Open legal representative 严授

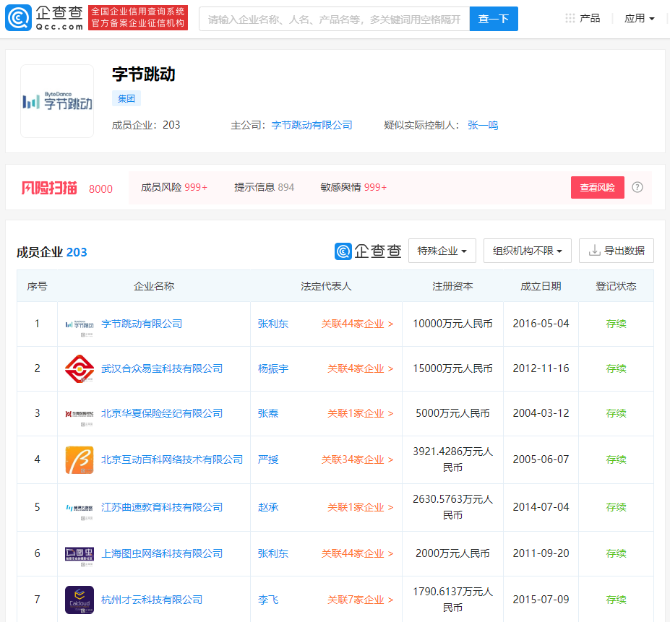pyautogui.click(x=268, y=459)
